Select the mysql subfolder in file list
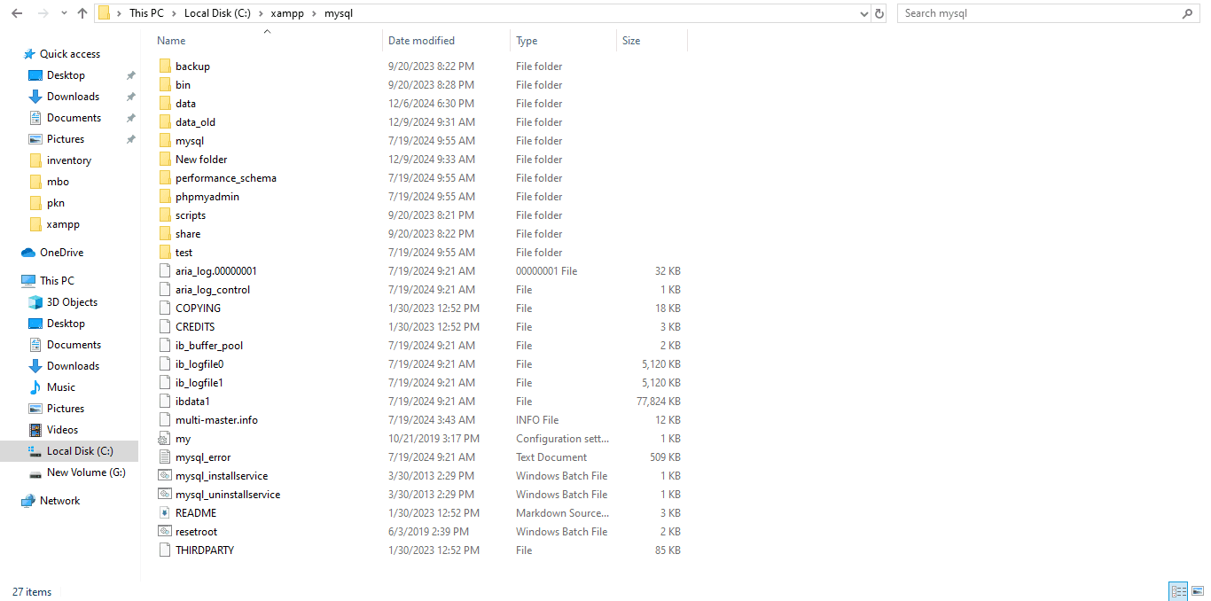Viewport: 1211px width, 601px height. click(x=190, y=141)
